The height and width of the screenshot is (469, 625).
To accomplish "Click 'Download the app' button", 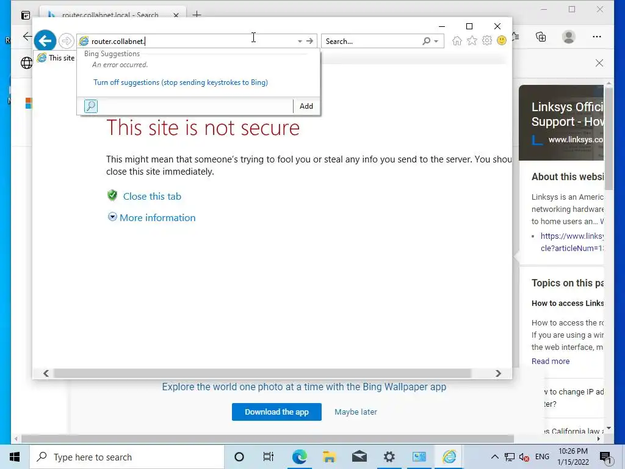I will (276, 412).
